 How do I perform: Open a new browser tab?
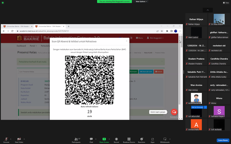pyautogui.click(x=69, y=26)
